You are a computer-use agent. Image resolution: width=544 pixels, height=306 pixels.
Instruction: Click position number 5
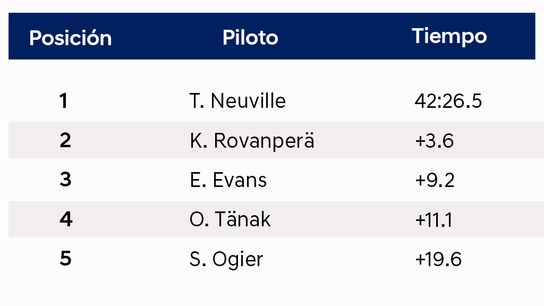click(65, 259)
